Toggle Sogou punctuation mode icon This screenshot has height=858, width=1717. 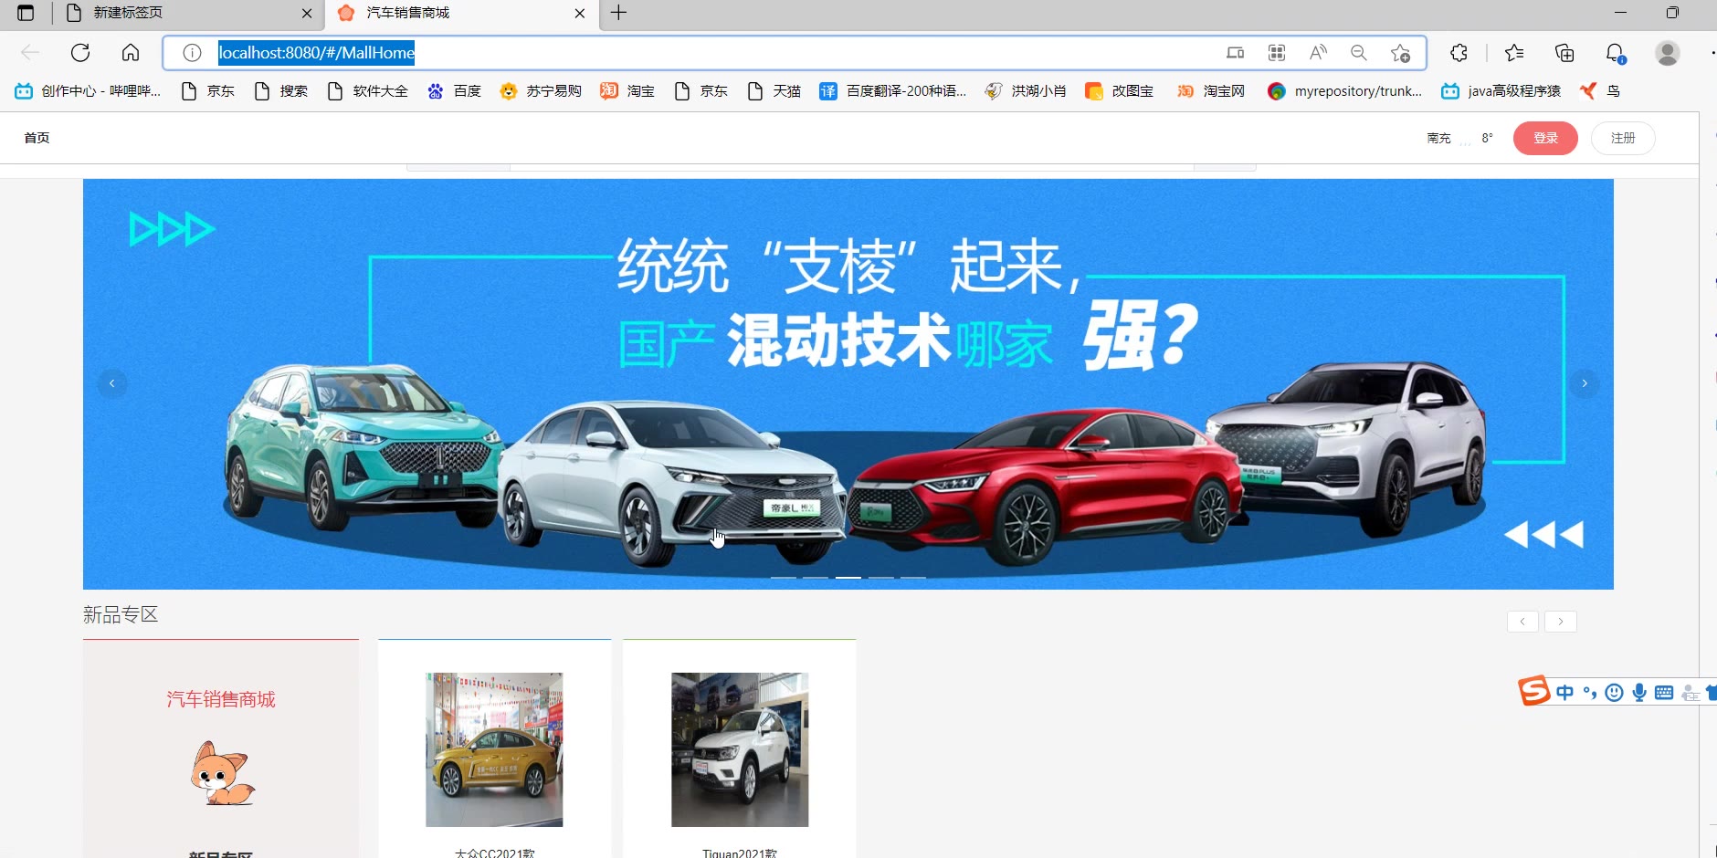click(1590, 693)
